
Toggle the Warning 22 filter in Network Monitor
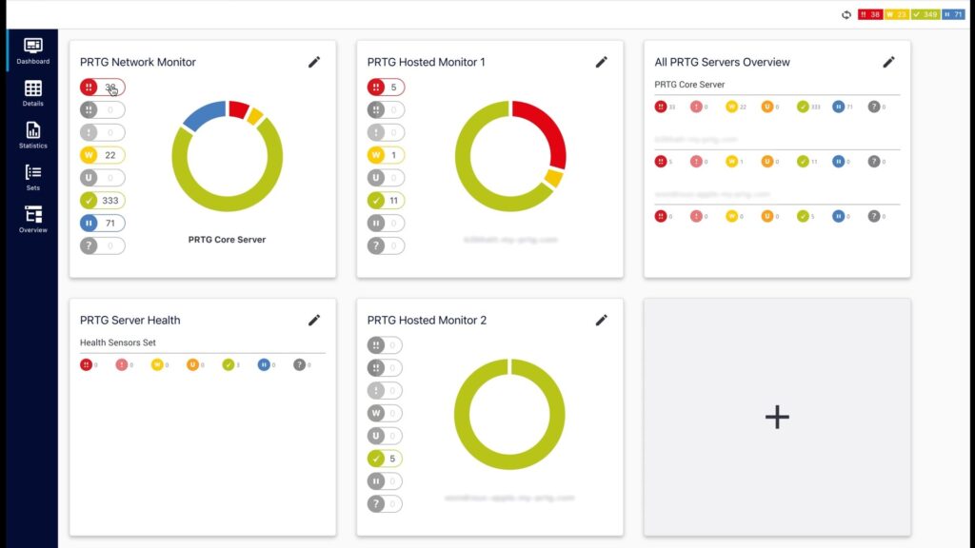pos(102,155)
